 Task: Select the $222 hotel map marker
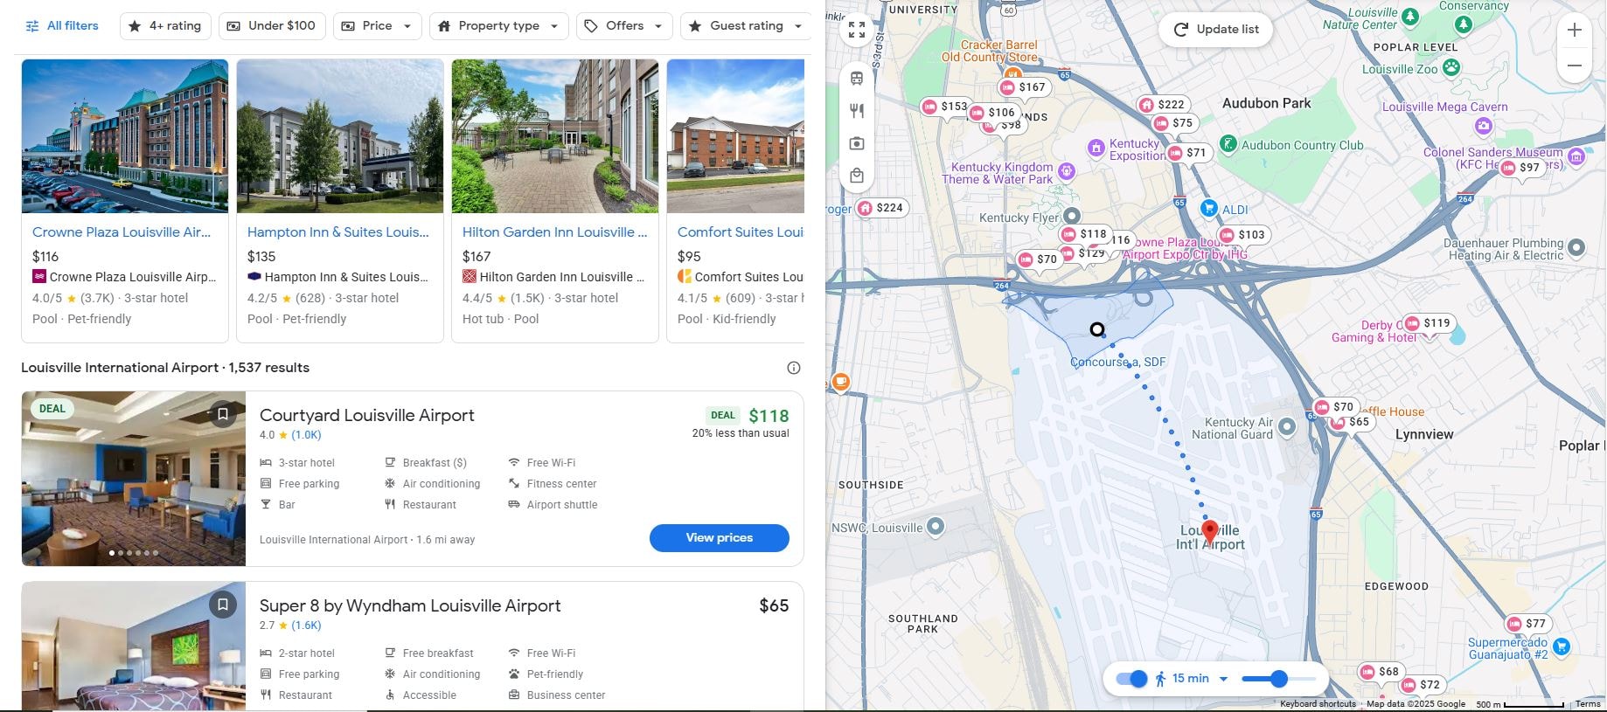tap(1162, 104)
